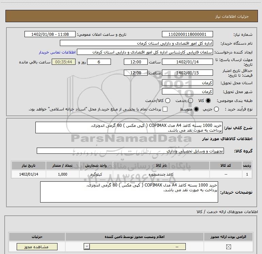Click the تعداد / مقدار column header
Viewport: 262px width, 254px height.
pyautogui.click(x=63, y=165)
